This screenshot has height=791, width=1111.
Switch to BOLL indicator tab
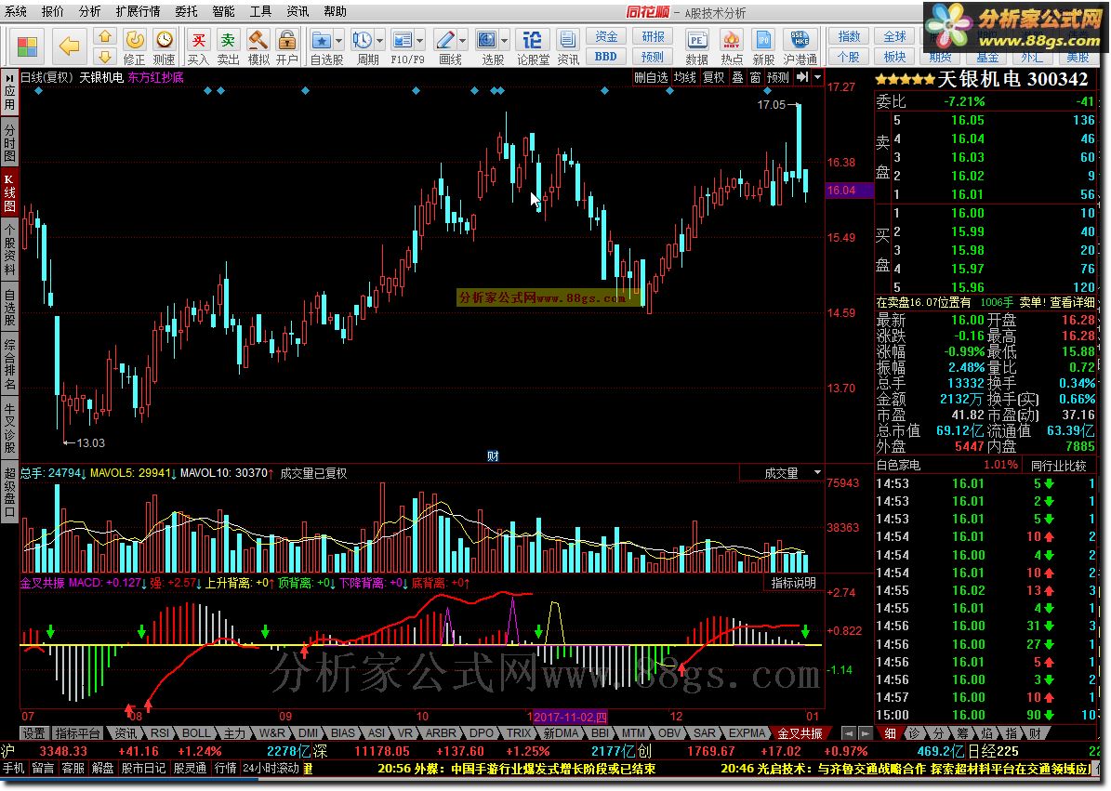196,733
